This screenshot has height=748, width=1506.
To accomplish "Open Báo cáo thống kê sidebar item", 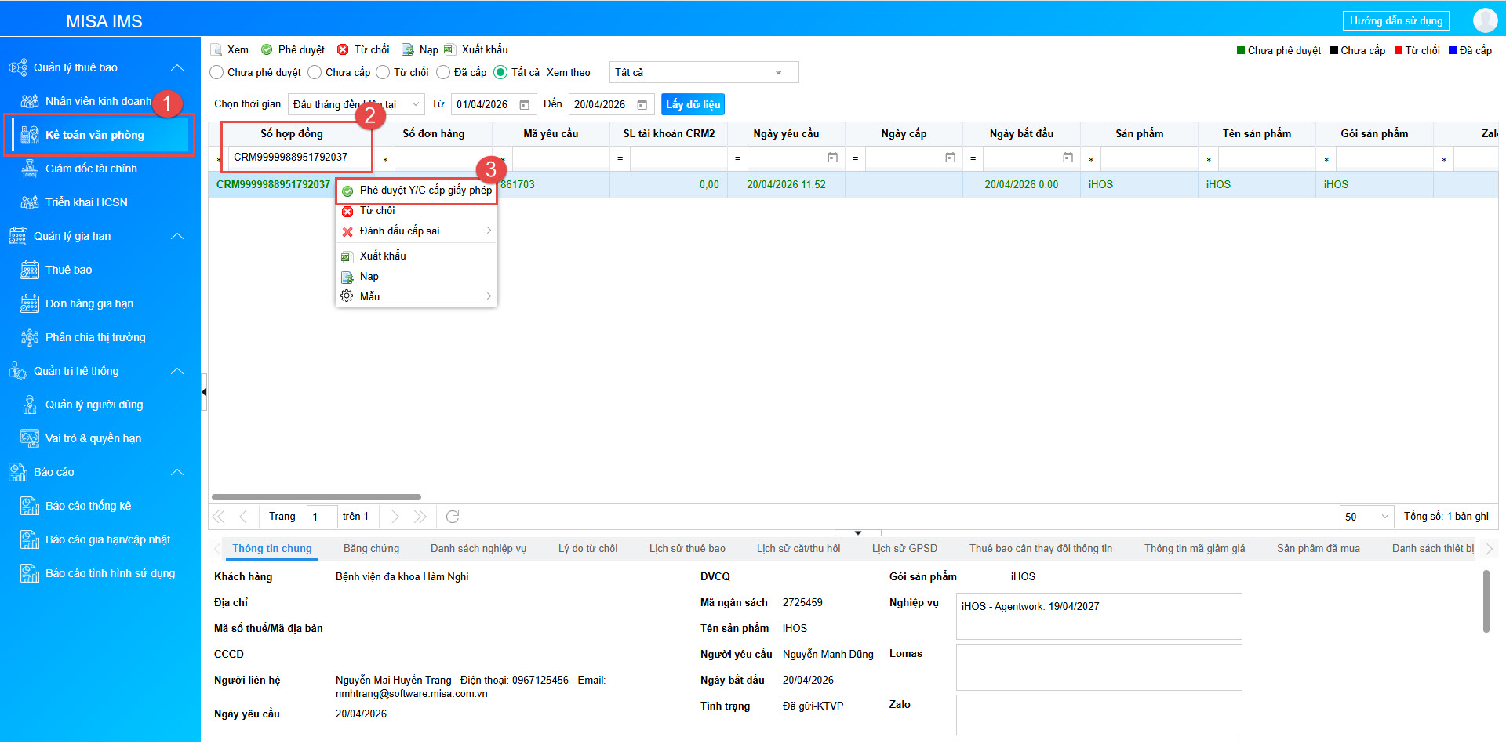I will [88, 506].
